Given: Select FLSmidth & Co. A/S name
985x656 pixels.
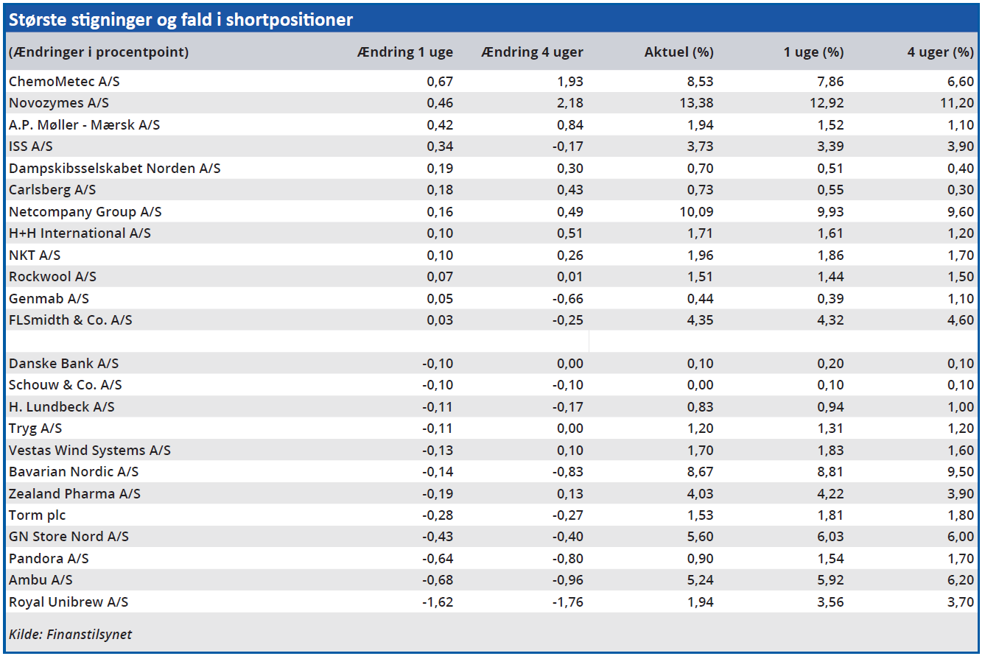Looking at the screenshot, I should [70, 320].
